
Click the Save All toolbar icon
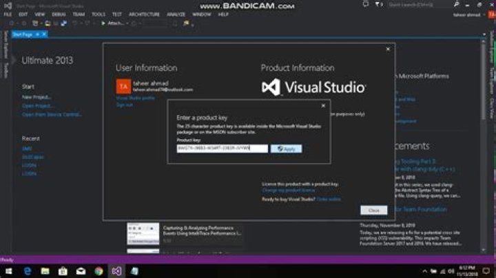[x=63, y=23]
